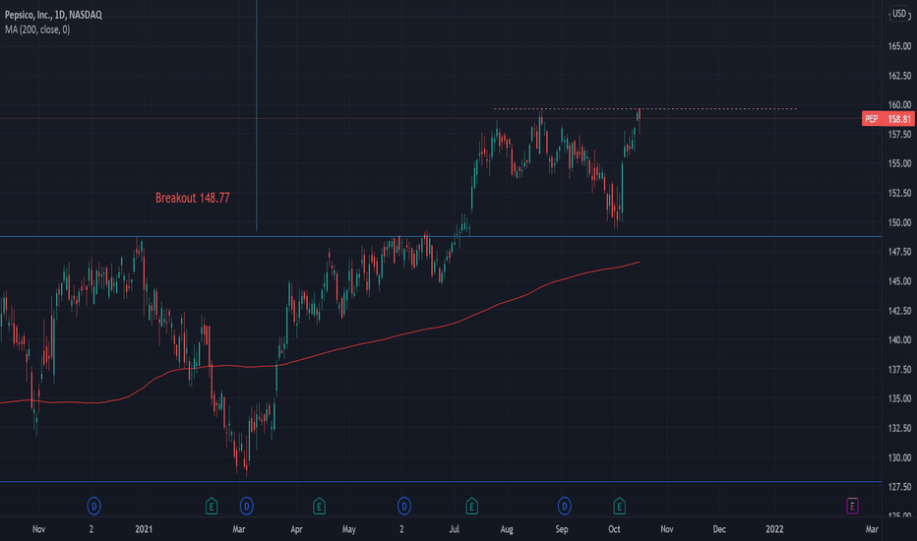
Task: Select the blue horizontal breakout line at 148.77
Action: click(x=441, y=236)
